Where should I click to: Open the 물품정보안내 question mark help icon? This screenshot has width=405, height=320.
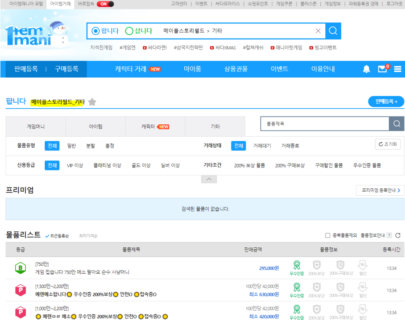389,235
